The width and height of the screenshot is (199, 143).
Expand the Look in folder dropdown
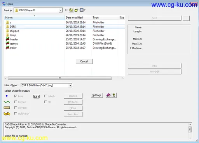(61, 10)
